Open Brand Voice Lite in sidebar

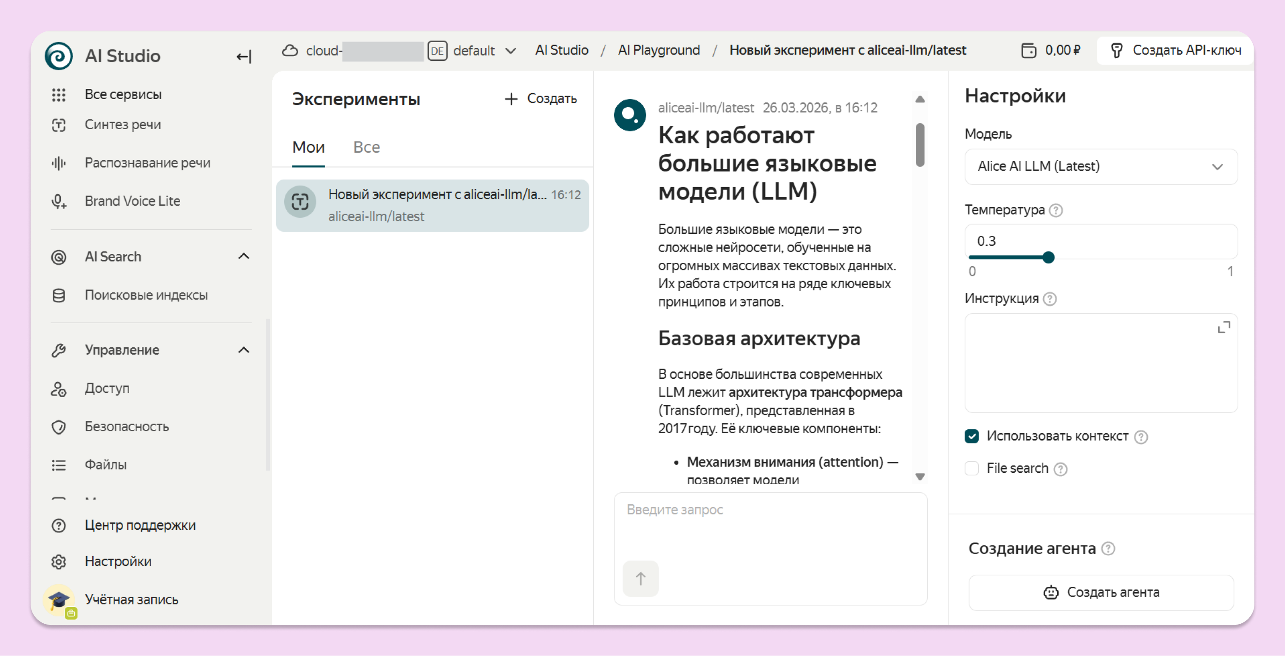(133, 201)
